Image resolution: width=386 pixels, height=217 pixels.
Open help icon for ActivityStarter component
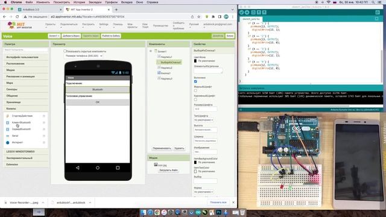(44, 116)
